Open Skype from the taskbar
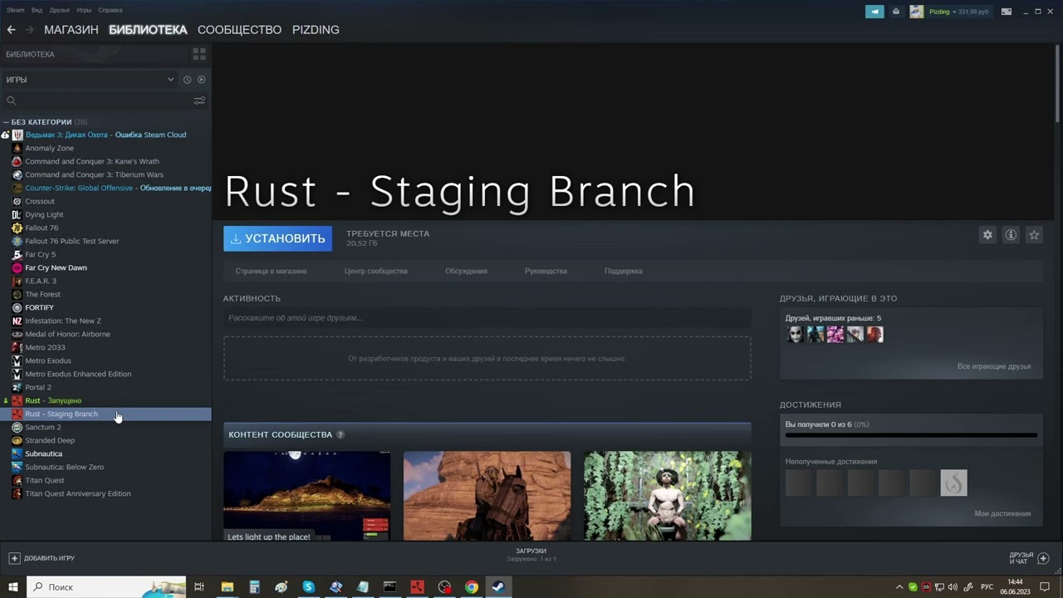Image resolution: width=1063 pixels, height=598 pixels. pyautogui.click(x=308, y=587)
